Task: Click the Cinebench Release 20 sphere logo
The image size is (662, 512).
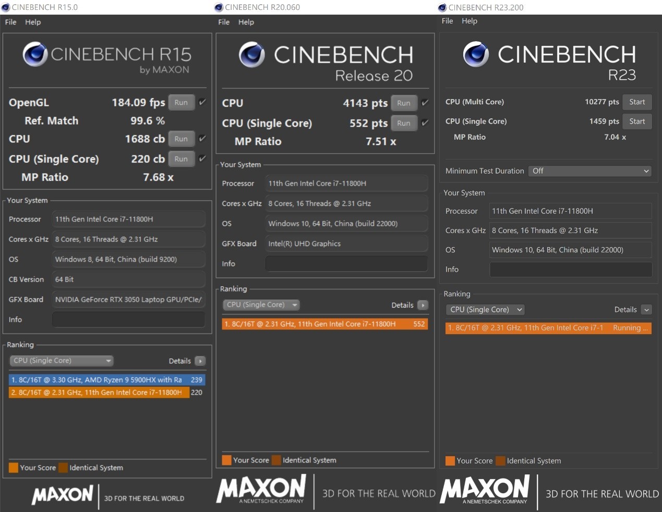Action: 252,55
